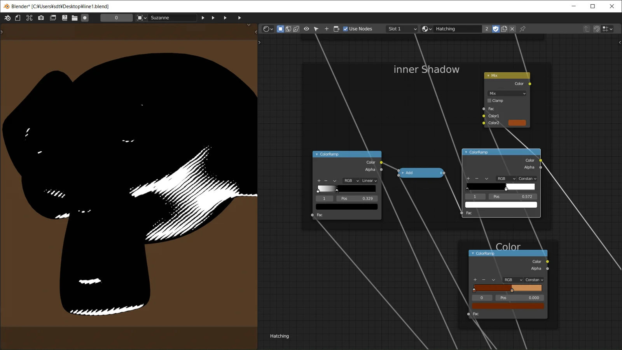Click the Color2 orange swatch on the Mix node
Viewport: 622px width, 350px height.
point(517,122)
